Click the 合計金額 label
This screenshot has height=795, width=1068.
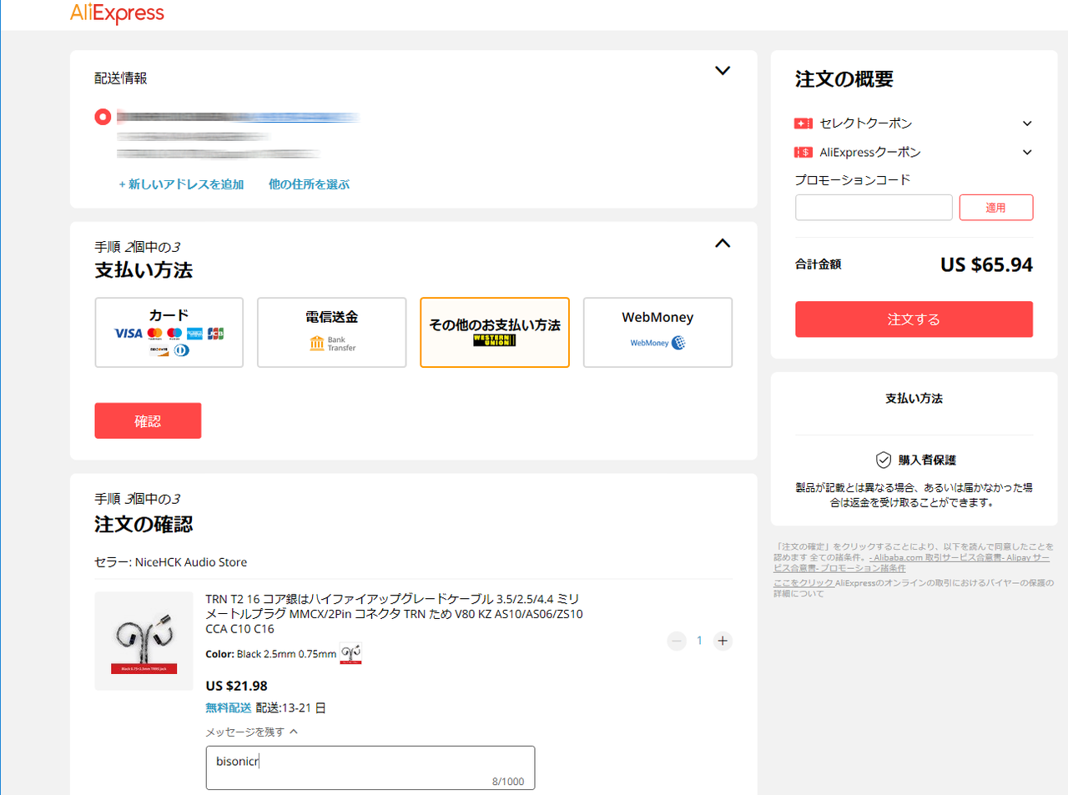tap(819, 264)
